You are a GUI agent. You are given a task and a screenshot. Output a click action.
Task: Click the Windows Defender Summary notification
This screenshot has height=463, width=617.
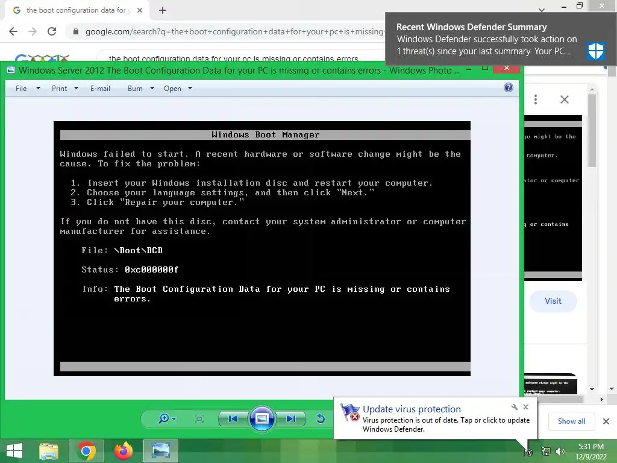coord(501,39)
